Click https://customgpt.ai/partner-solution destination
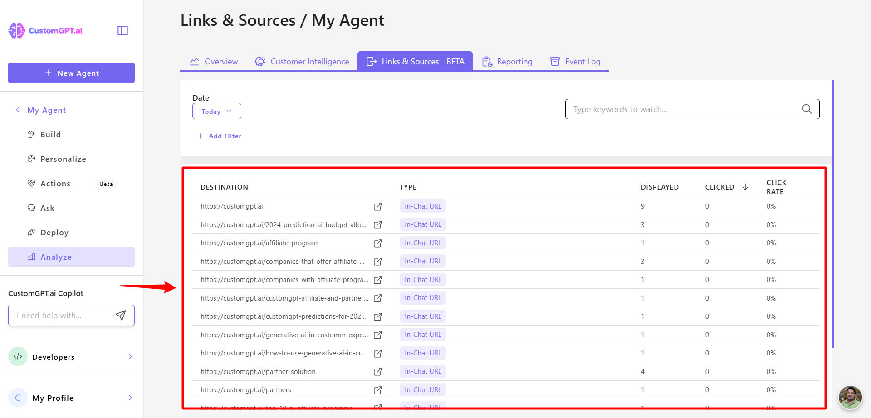The image size is (871, 418). point(258,372)
